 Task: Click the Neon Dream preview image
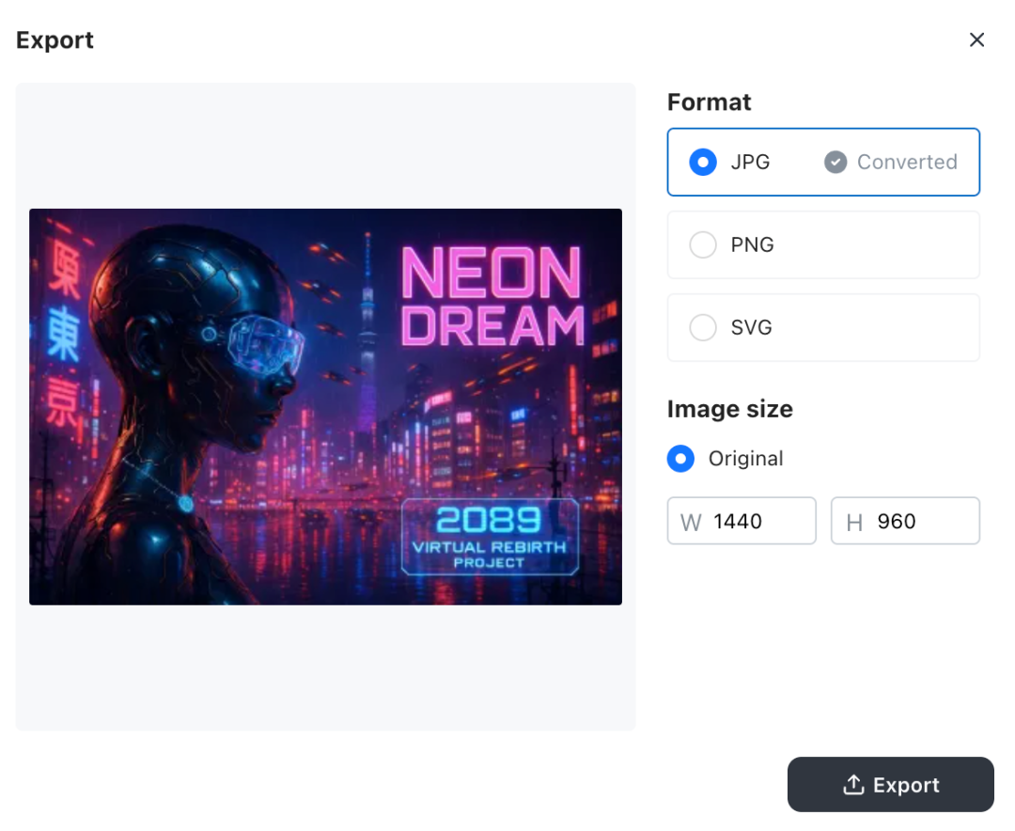(325, 407)
